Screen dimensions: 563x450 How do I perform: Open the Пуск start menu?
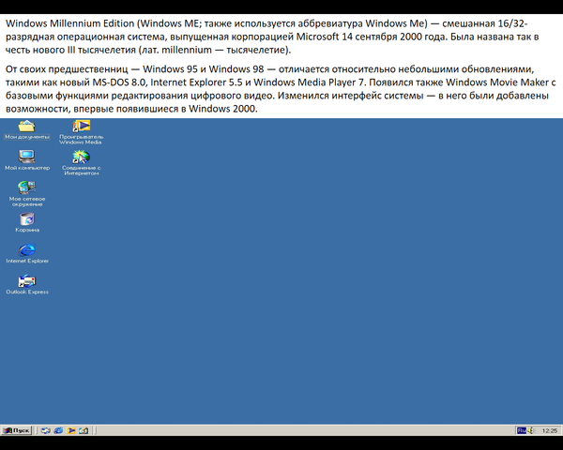pos(17,429)
